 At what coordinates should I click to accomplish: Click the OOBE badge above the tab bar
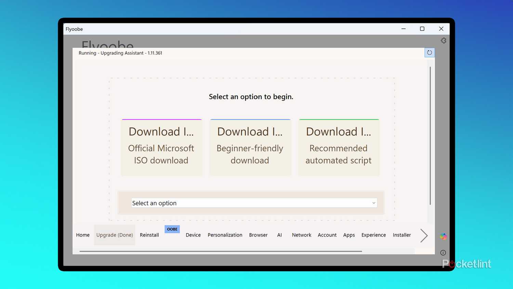[x=172, y=229]
